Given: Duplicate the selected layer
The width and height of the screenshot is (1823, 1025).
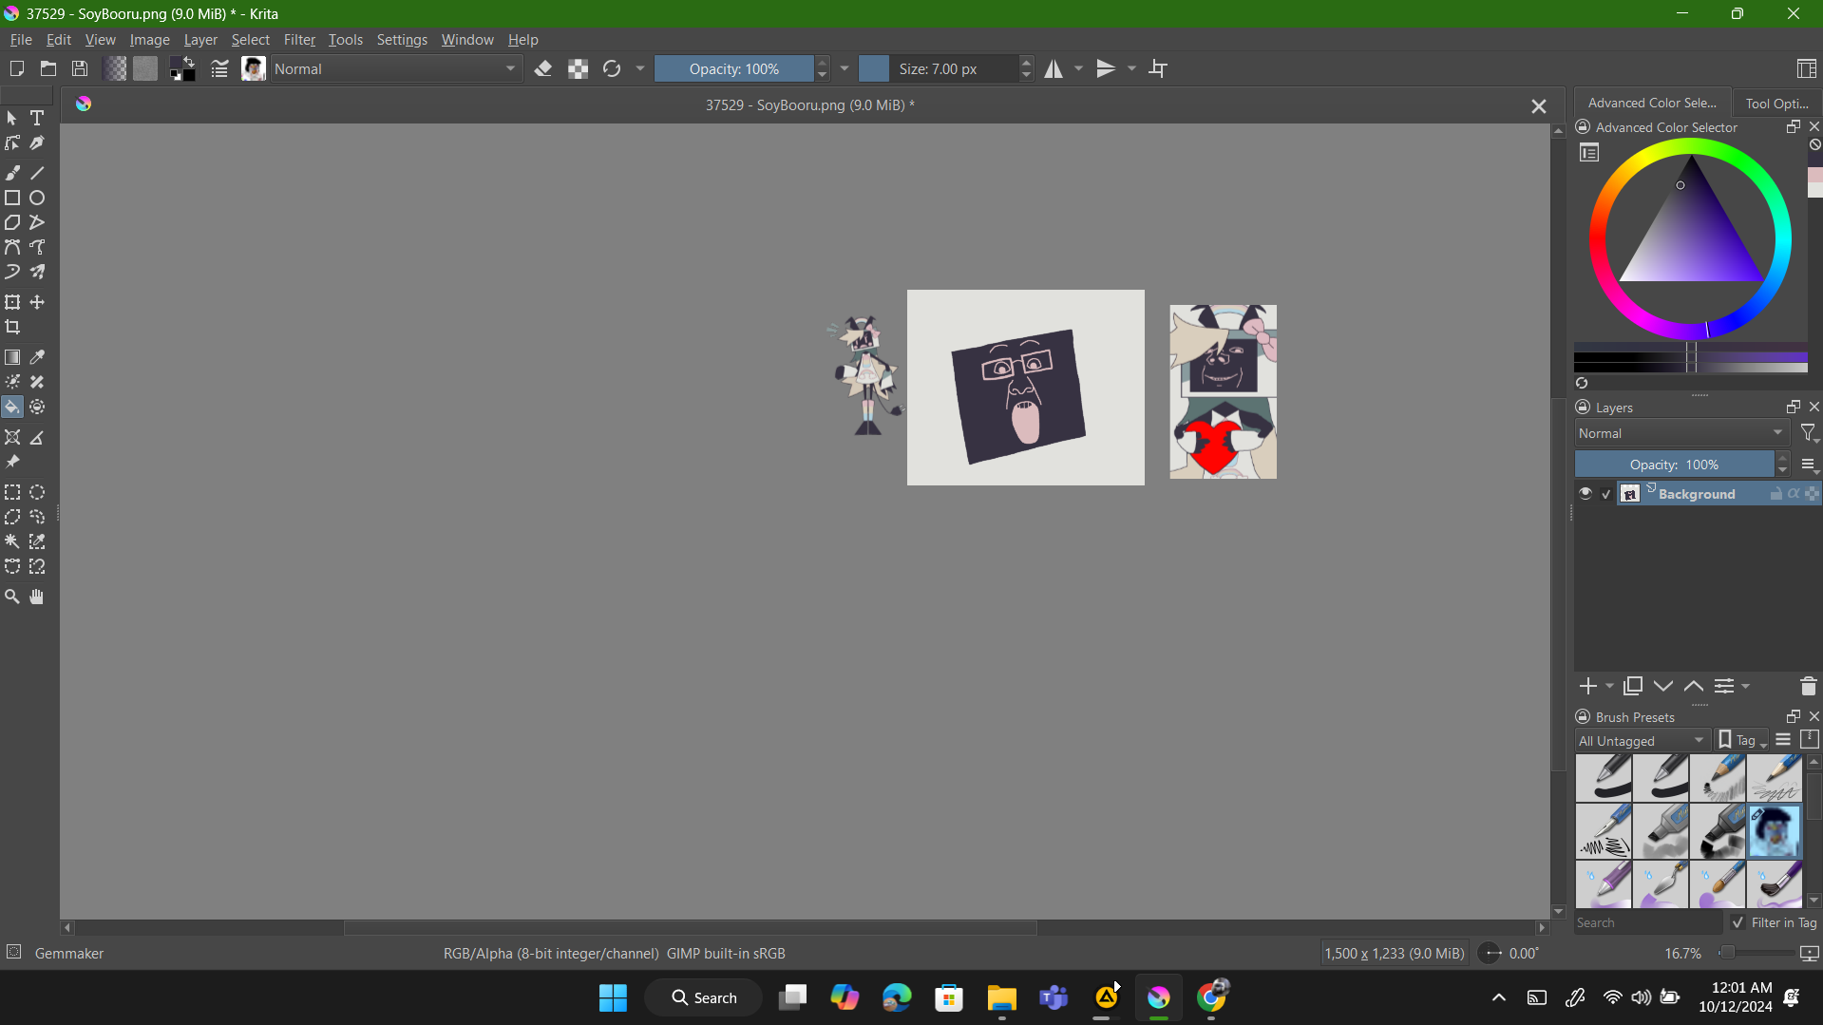Looking at the screenshot, I should (x=1633, y=686).
